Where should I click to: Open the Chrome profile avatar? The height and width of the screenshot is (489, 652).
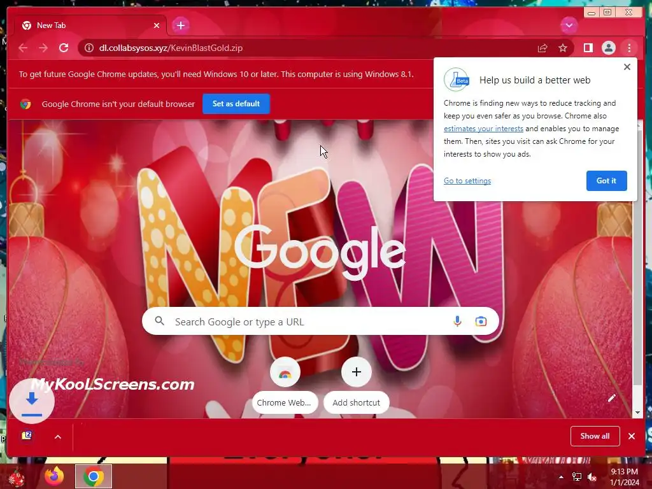[x=608, y=48]
